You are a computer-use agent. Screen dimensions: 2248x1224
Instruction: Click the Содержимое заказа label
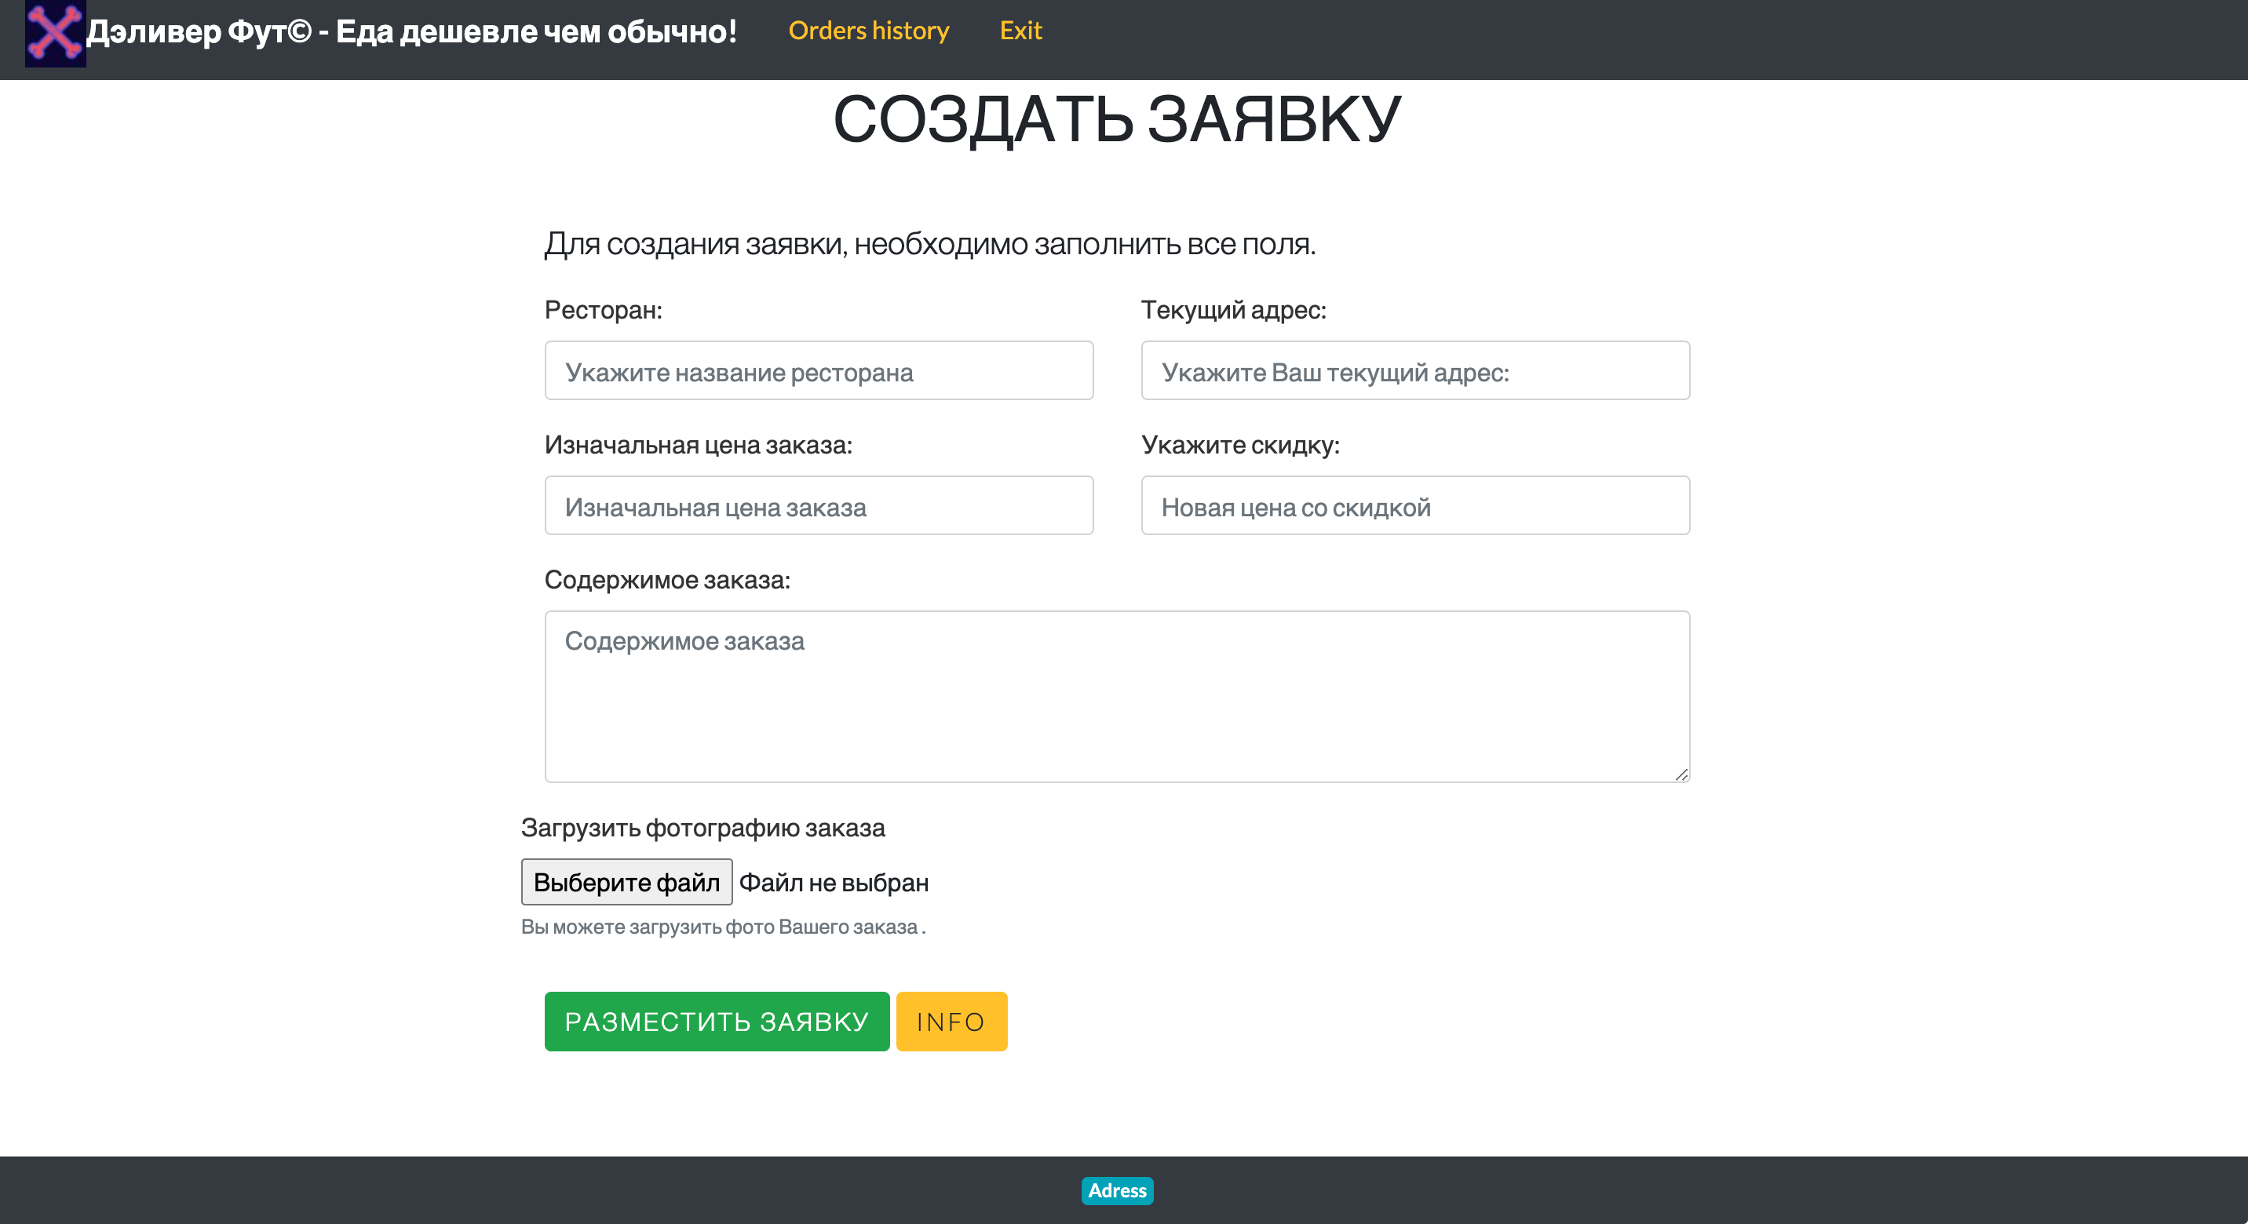click(666, 580)
